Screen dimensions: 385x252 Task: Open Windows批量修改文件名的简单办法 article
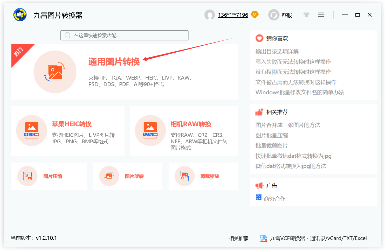pos(300,92)
